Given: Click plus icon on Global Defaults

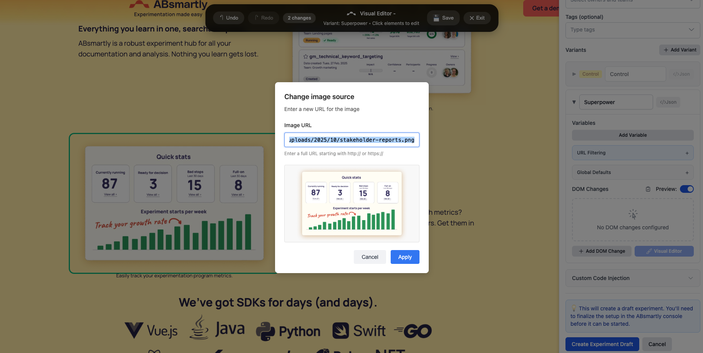Looking at the screenshot, I should click(x=687, y=172).
